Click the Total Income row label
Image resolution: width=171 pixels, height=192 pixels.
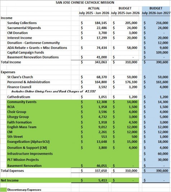[11, 62]
